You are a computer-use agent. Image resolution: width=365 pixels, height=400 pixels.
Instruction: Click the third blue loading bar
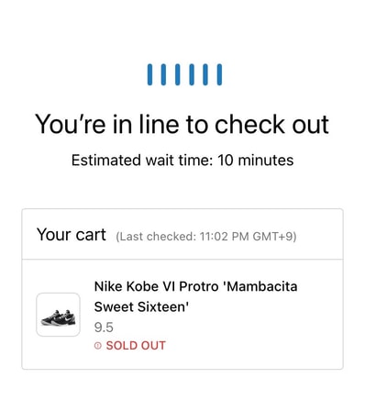pyautogui.click(x=178, y=74)
